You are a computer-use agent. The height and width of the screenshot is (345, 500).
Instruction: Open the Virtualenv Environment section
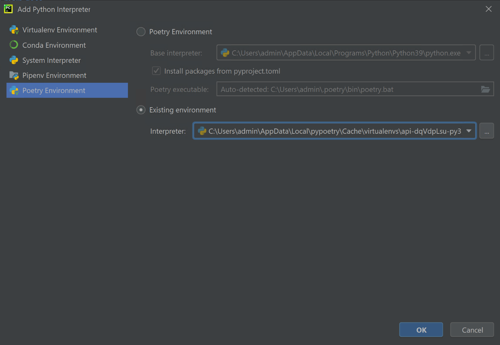[67, 30]
